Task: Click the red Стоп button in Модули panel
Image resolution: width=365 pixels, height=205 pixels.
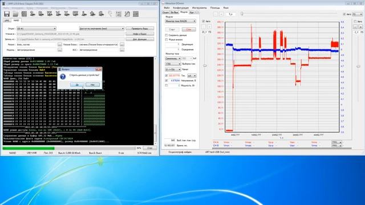Action: click(x=189, y=30)
